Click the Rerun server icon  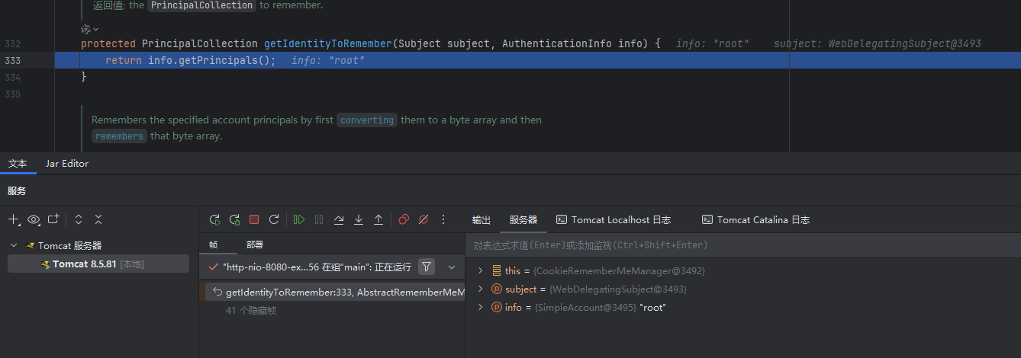[x=214, y=219]
